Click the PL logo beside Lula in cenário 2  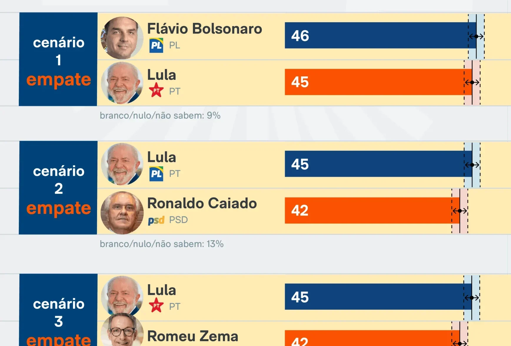point(156,174)
